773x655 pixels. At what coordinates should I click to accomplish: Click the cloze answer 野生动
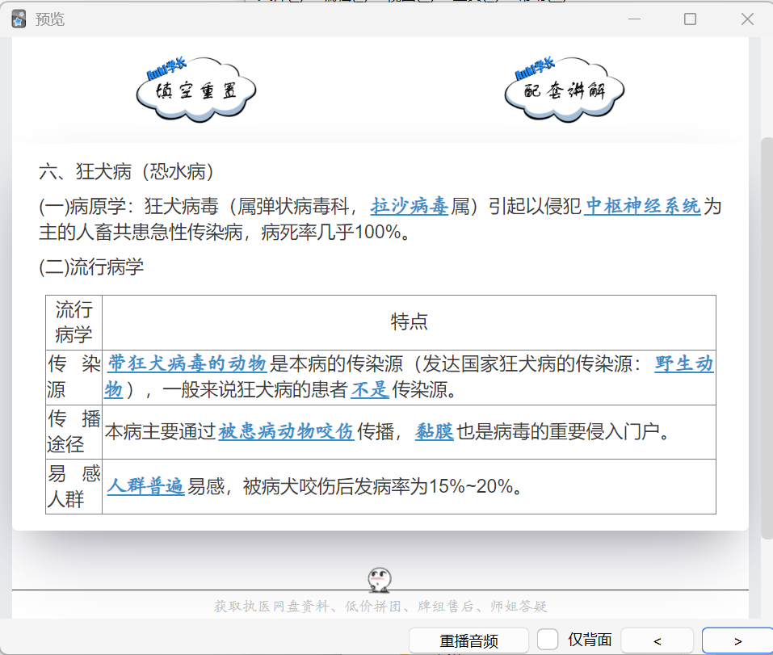(684, 363)
